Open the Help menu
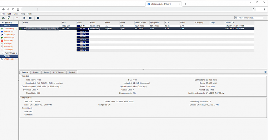Screen dimensions: 268x140 [30, 14]
